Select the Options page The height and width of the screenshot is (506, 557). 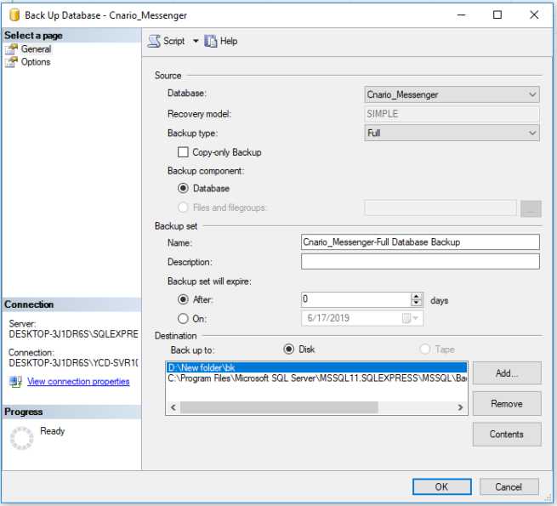pyautogui.click(x=36, y=62)
